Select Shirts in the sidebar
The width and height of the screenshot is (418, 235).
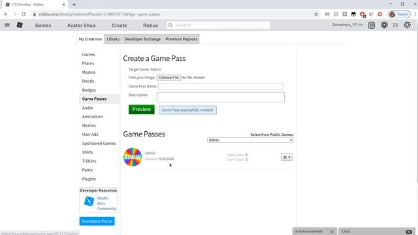click(88, 152)
